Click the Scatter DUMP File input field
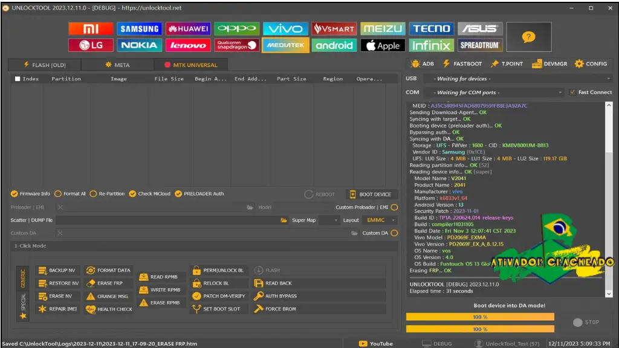The height and width of the screenshot is (348, 619). click(168, 220)
